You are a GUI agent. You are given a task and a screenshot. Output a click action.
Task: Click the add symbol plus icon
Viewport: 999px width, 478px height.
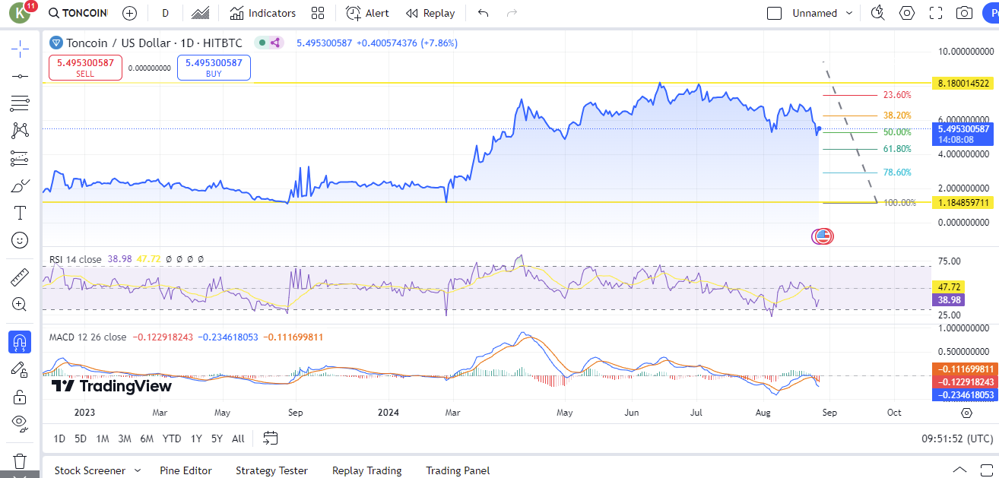click(x=130, y=13)
